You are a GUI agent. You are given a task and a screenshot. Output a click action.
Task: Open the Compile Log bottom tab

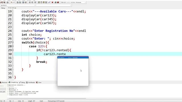(x=13, y=82)
